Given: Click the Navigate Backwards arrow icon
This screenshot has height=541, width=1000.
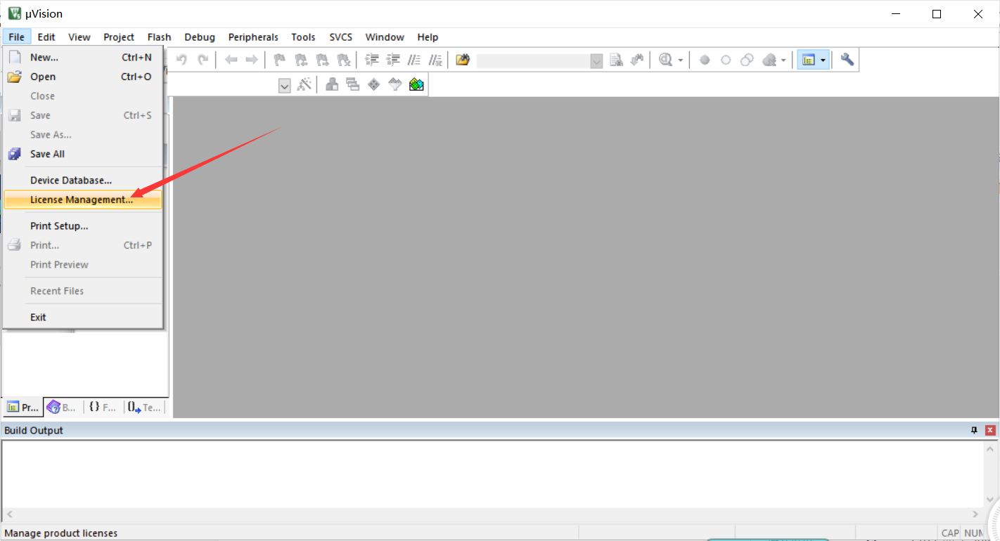Looking at the screenshot, I should pos(231,60).
